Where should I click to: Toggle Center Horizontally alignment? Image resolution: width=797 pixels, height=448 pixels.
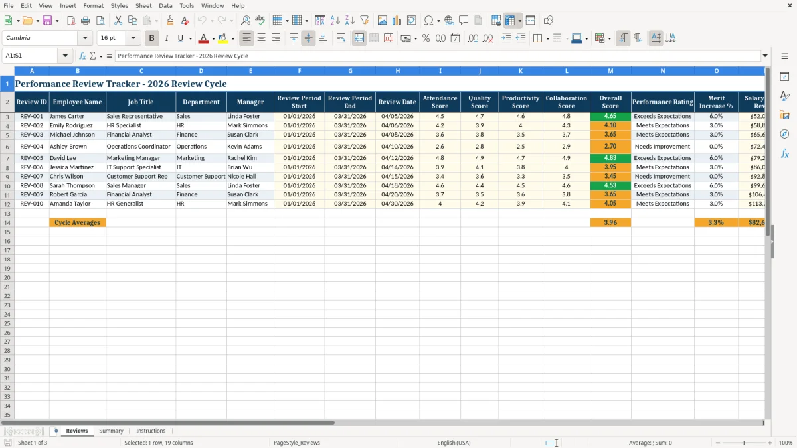(261, 38)
